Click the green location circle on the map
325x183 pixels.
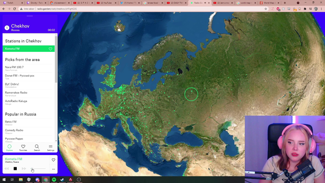191,95
